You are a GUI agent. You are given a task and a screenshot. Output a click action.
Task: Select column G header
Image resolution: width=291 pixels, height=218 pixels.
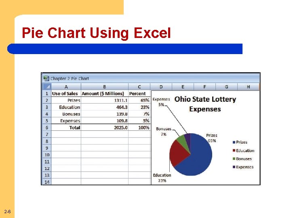coord(226,86)
